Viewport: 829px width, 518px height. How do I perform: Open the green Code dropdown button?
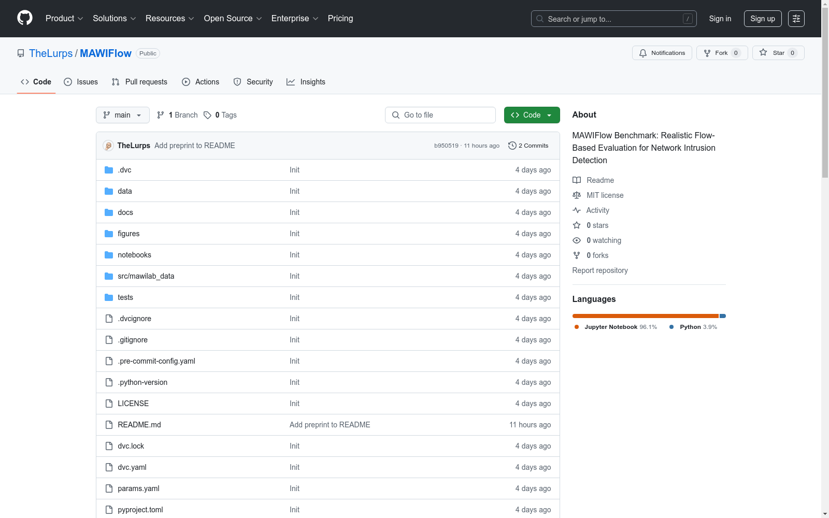[532, 115]
